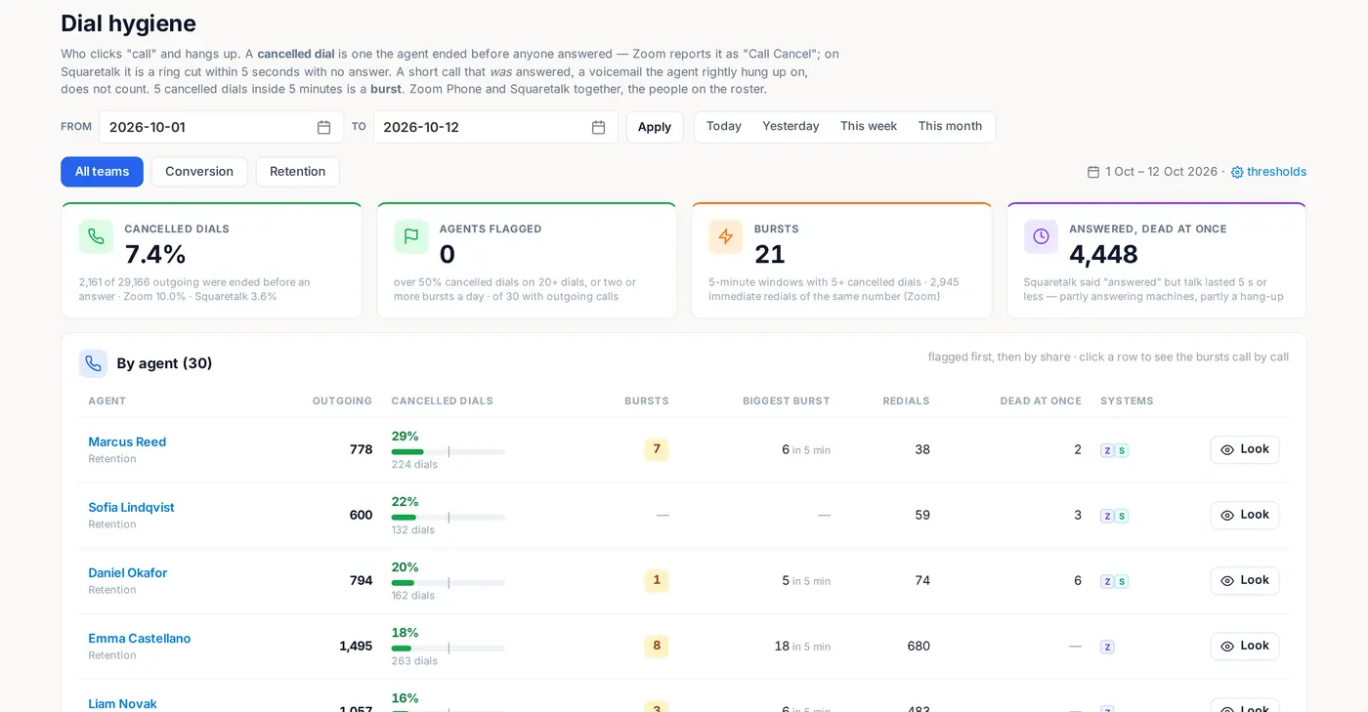Focus the To date field showing 2026-10-12
Viewport: 1368px width, 712px height.
click(x=495, y=127)
